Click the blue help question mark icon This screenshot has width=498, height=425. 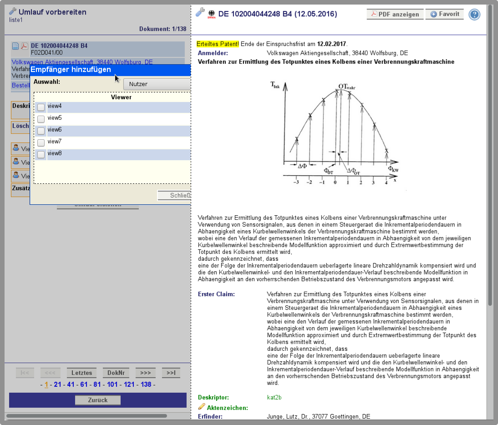[474, 15]
